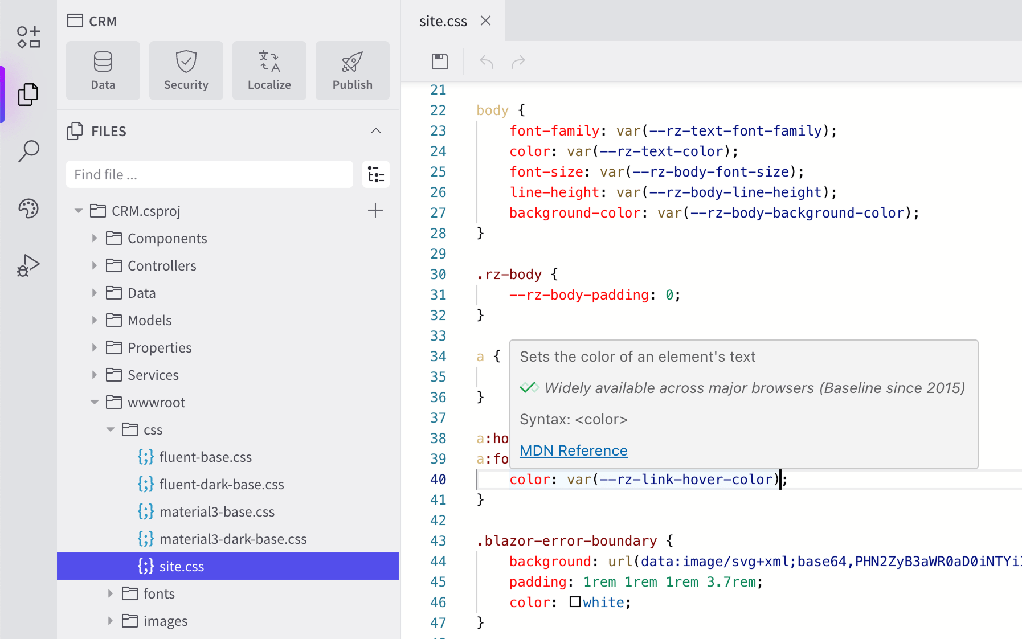Screen dimensions: 1022x639
Task: Run the application in debug mode
Action: [27, 264]
